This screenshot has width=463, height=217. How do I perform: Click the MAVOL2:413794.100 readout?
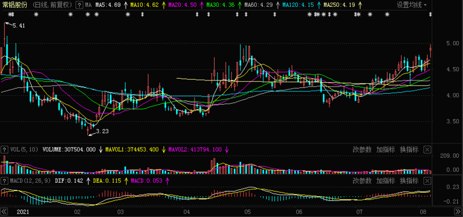(195, 150)
